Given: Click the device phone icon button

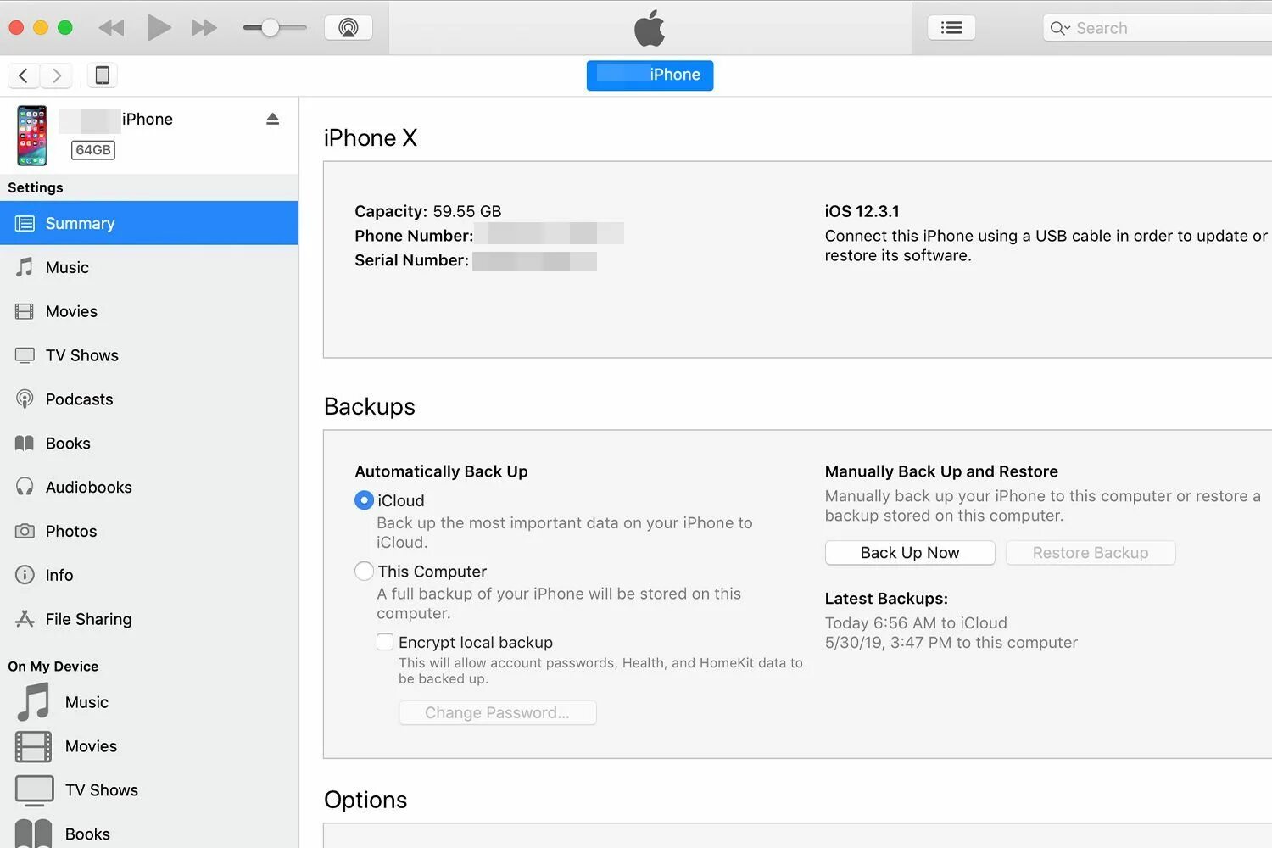Looking at the screenshot, I should (102, 75).
